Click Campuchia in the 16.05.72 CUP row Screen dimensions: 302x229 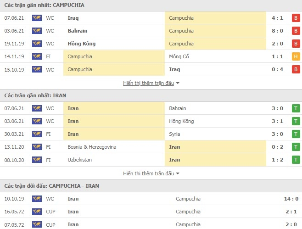[188, 212]
